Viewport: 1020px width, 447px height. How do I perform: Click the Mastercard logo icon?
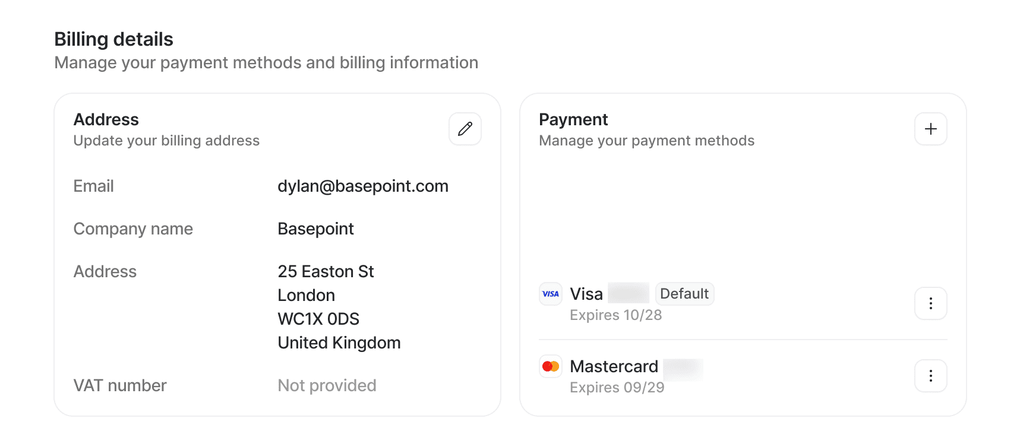pos(551,366)
